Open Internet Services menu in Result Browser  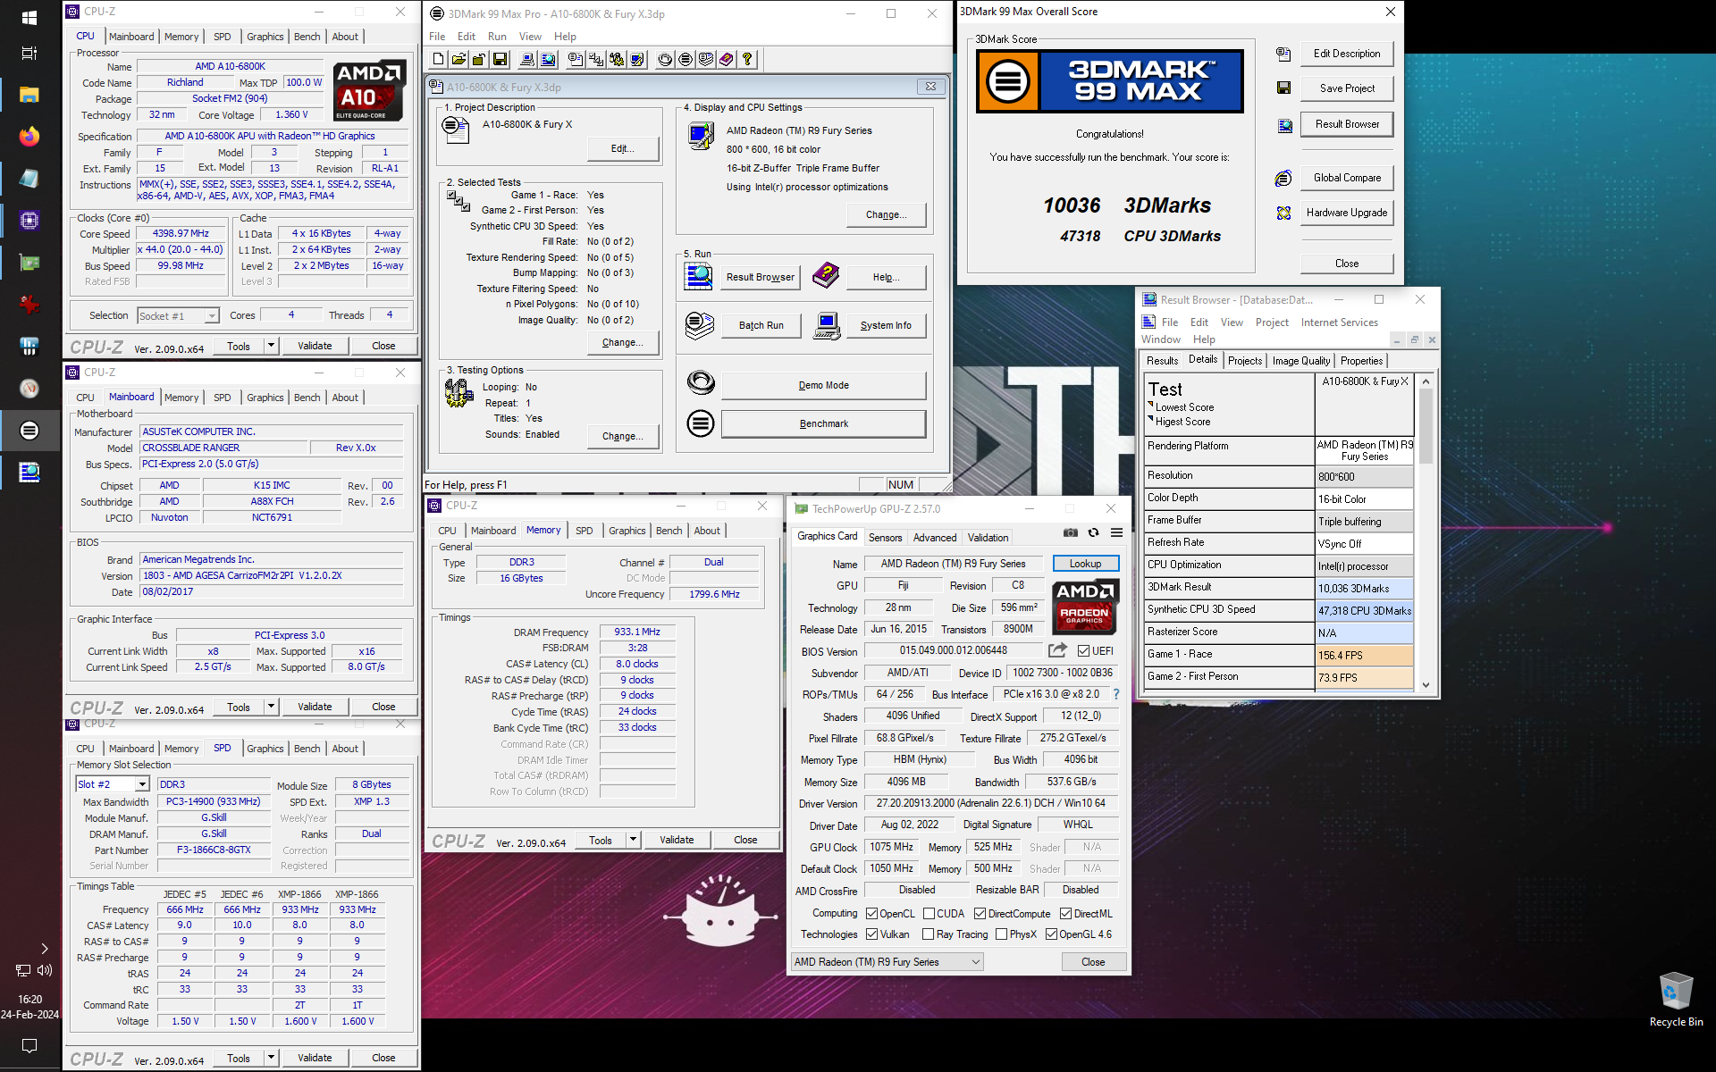click(x=1339, y=322)
